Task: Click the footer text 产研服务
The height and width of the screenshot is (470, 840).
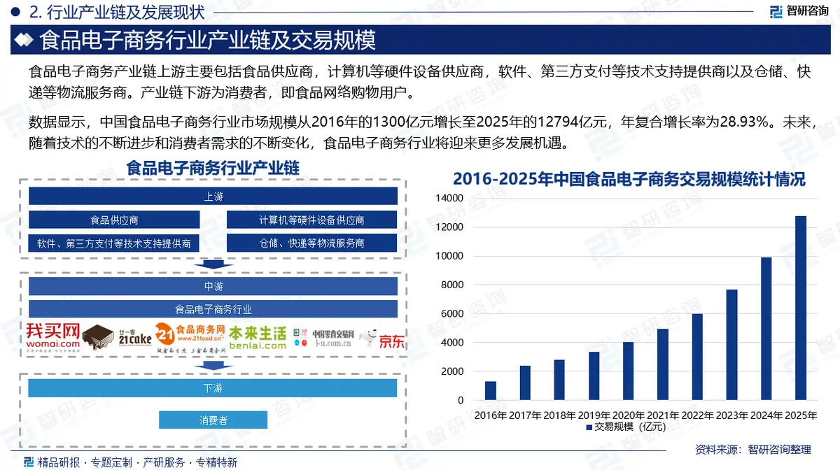Action: pyautogui.click(x=164, y=462)
